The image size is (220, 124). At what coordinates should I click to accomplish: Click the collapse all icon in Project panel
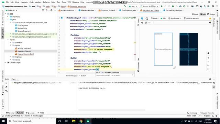point(47,10)
